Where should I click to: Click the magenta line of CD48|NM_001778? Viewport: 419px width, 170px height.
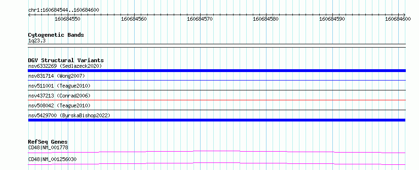point(217,152)
